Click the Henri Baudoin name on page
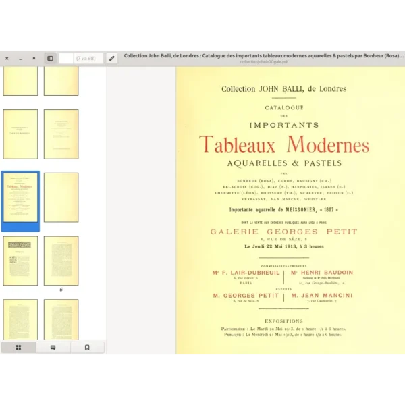Screen dimensions: 405x405 tap(322, 273)
